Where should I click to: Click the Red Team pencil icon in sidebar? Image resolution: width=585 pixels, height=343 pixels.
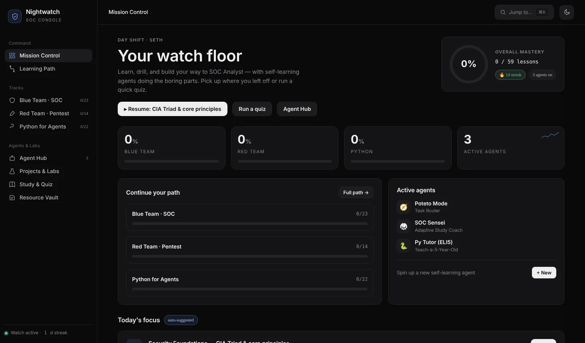click(x=12, y=114)
